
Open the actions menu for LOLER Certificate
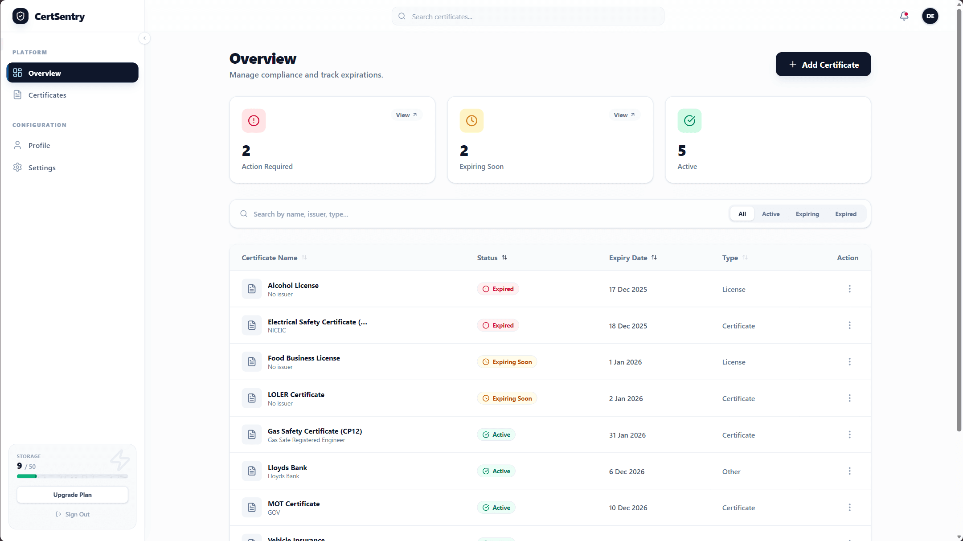point(850,398)
